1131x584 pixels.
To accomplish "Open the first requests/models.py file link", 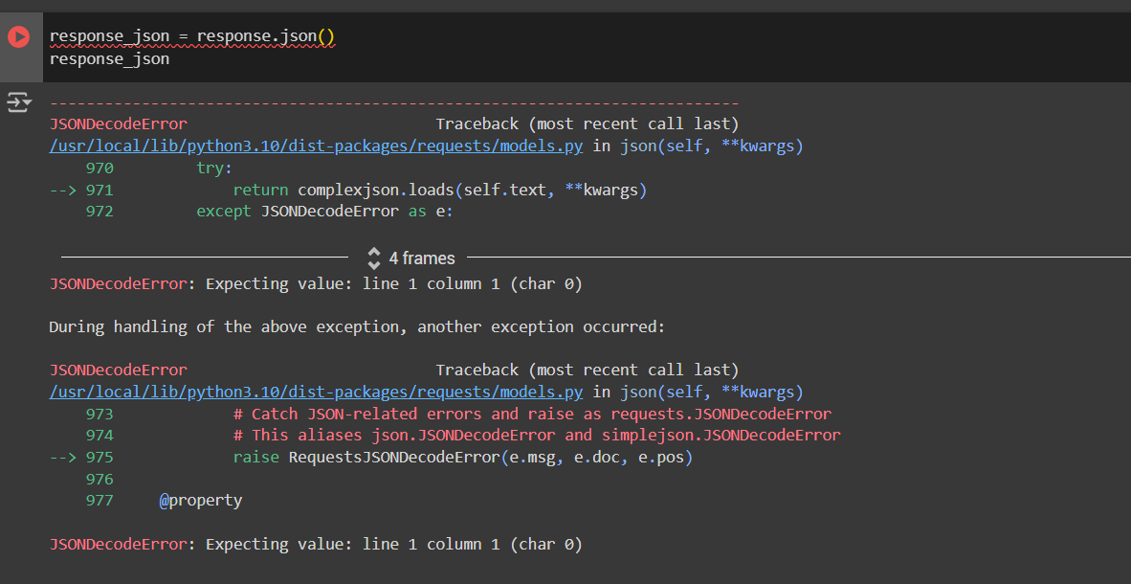I will 316,146.
